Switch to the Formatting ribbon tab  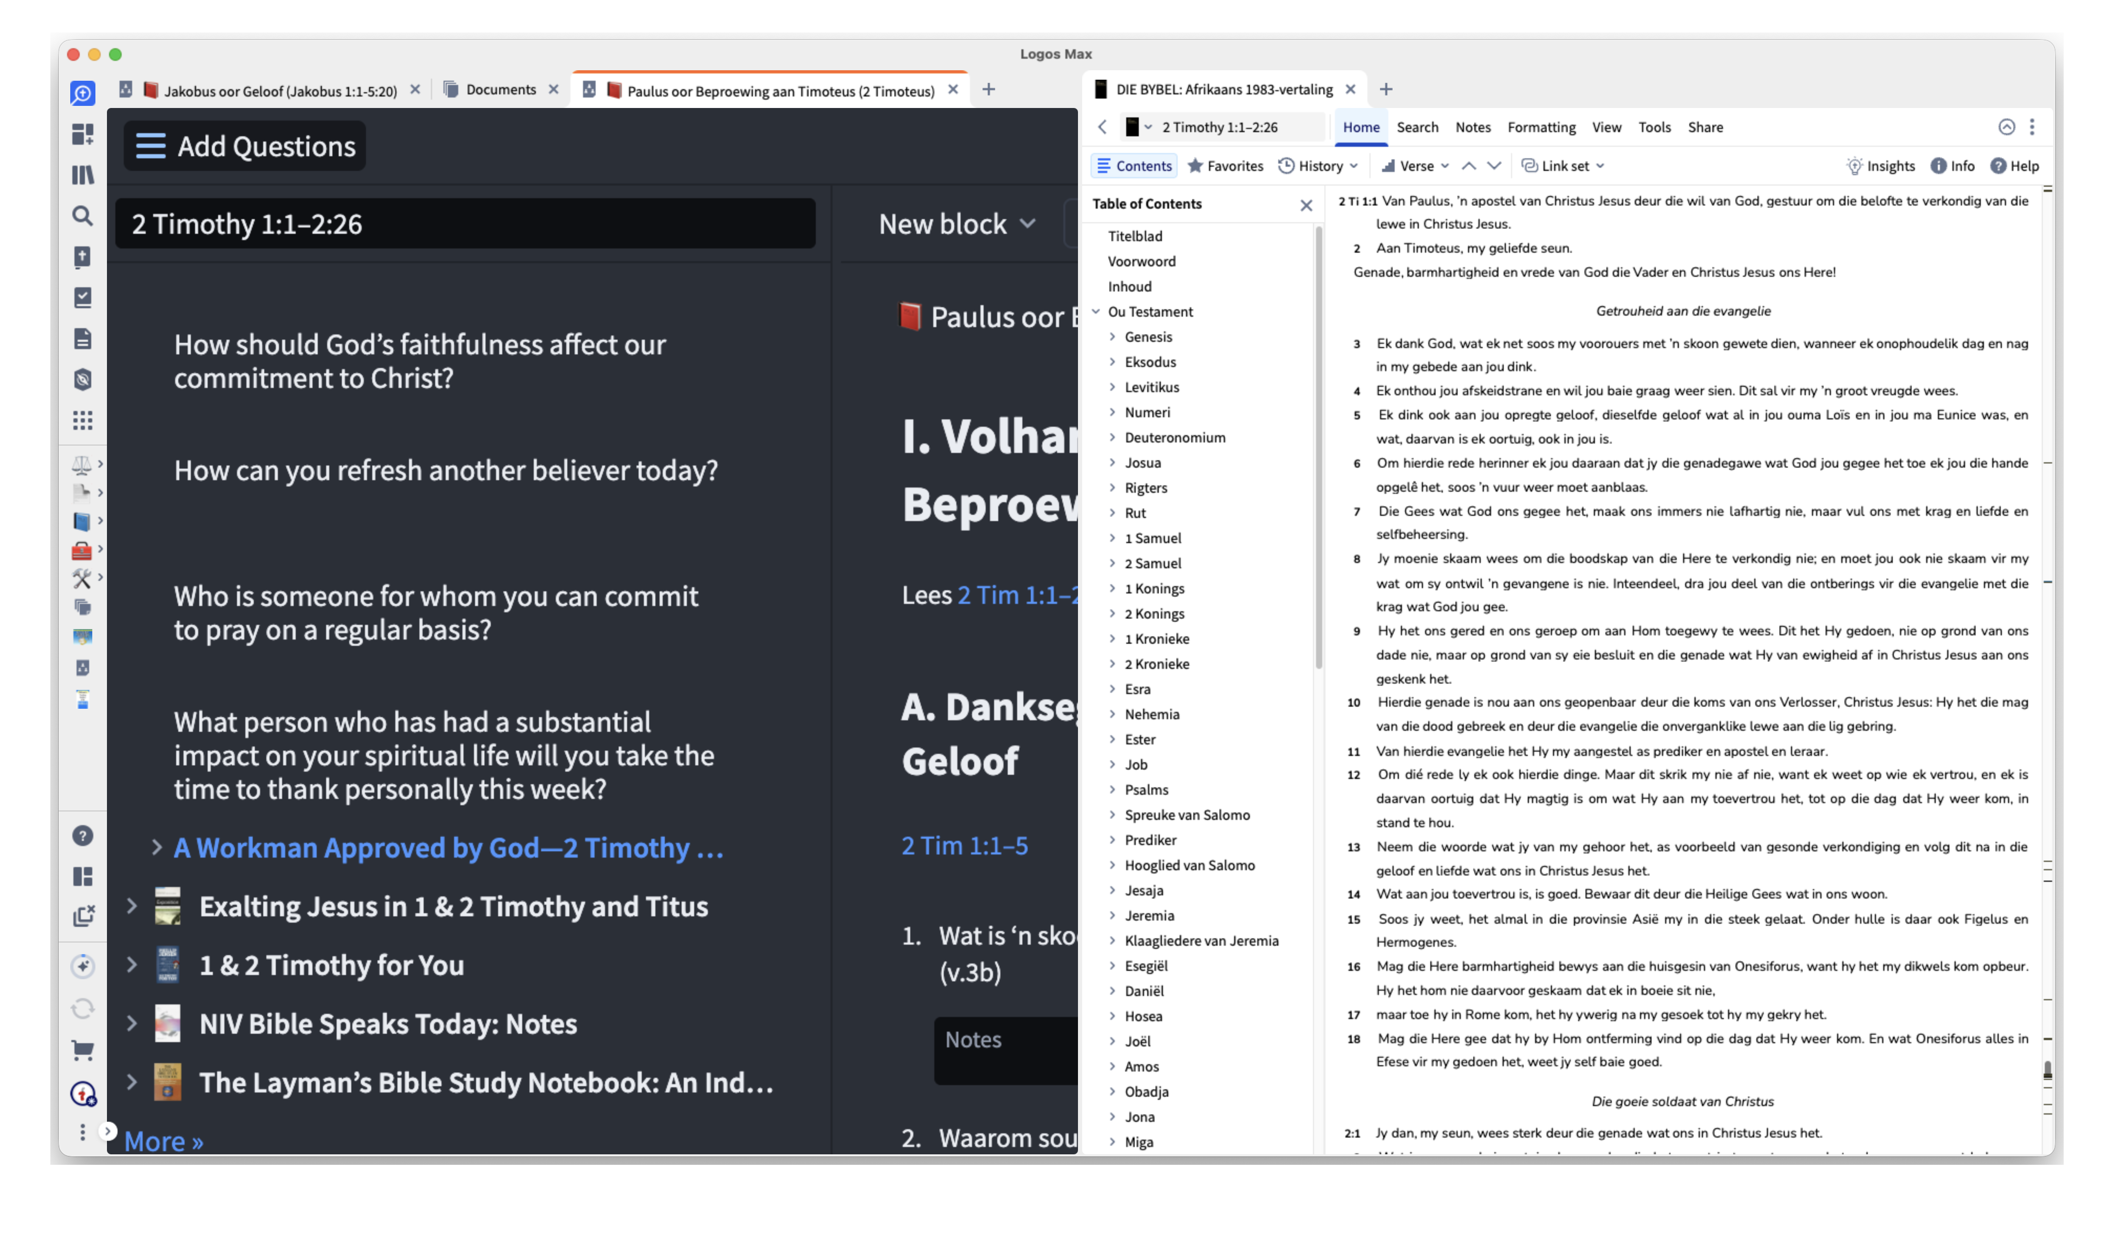click(1541, 127)
